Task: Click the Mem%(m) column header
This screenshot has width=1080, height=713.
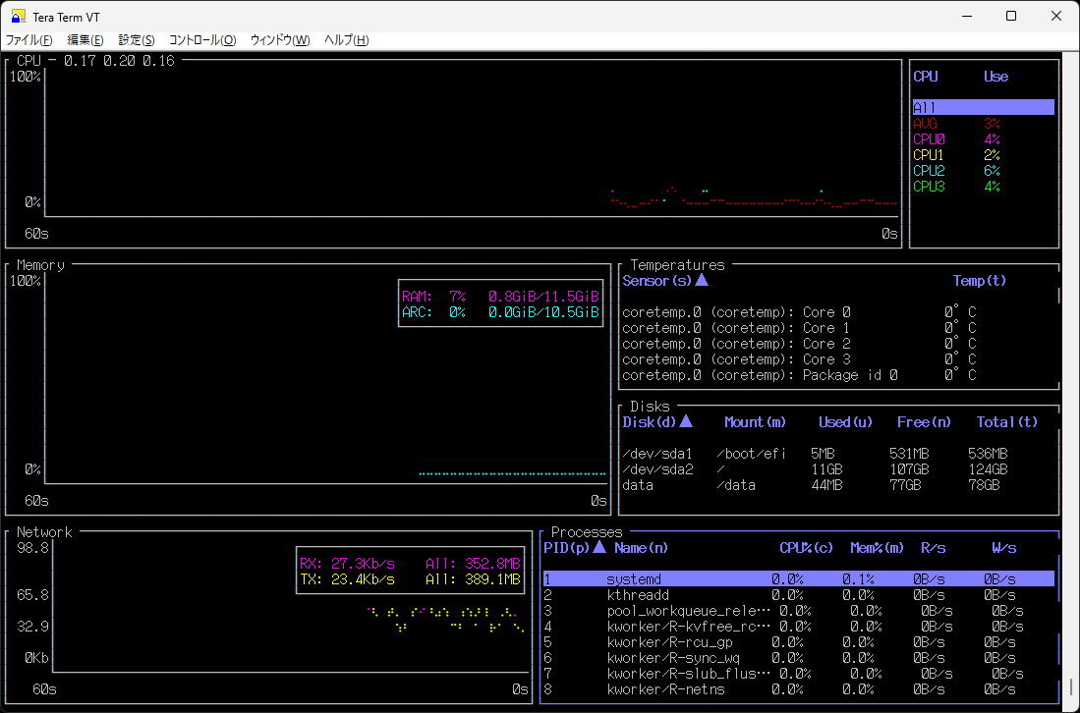Action: click(x=877, y=548)
